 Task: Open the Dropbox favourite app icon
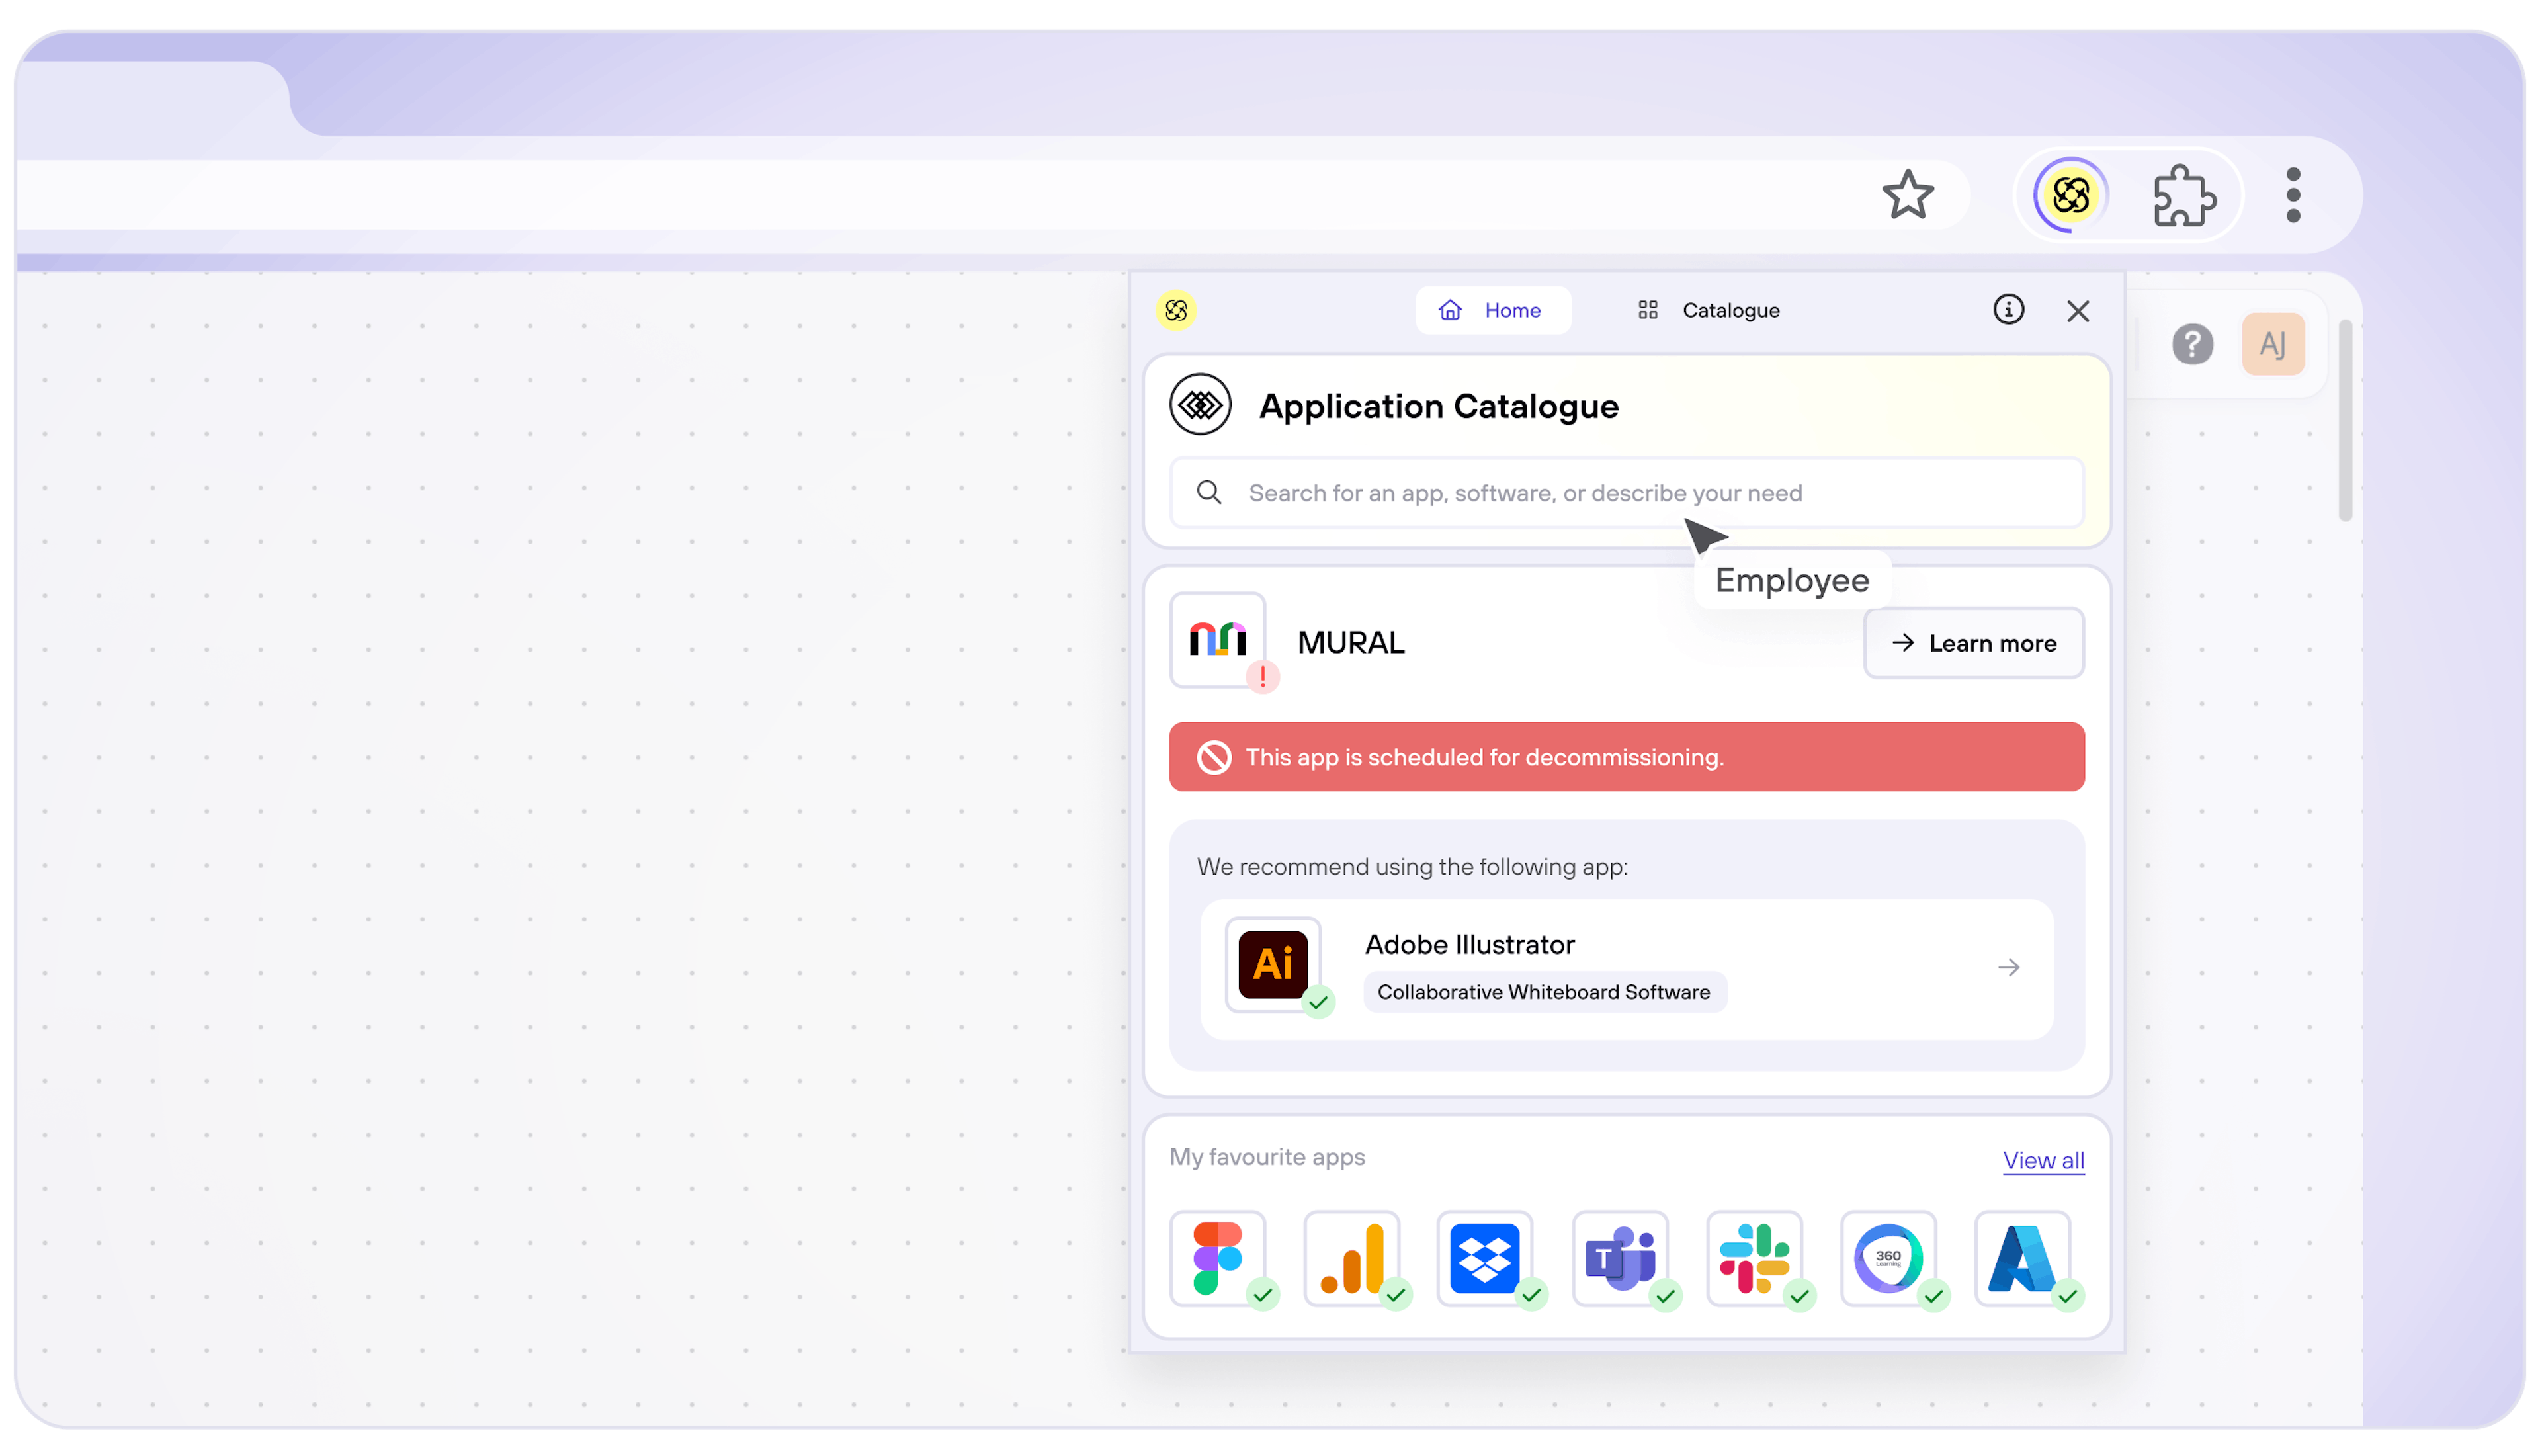coord(1484,1258)
